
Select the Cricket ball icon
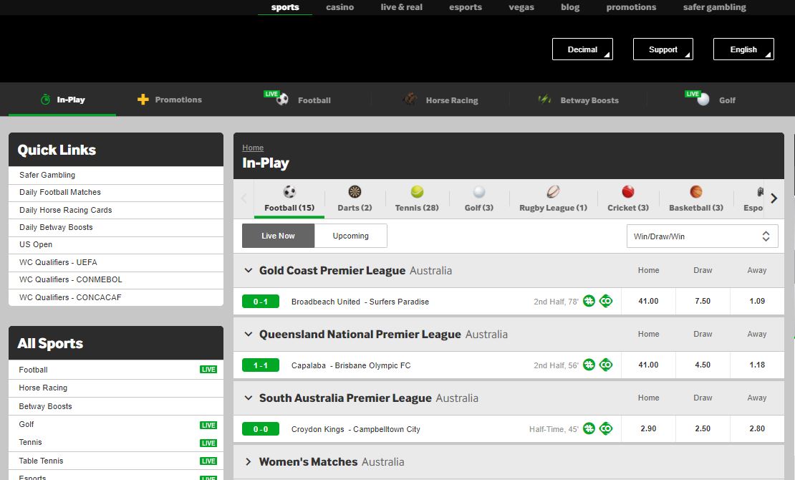pos(628,192)
